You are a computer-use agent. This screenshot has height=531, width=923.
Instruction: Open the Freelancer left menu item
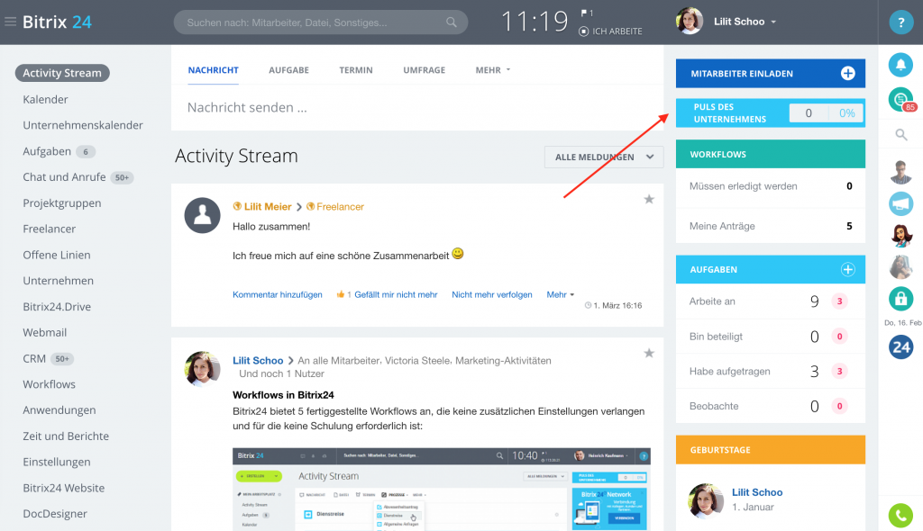pos(50,229)
